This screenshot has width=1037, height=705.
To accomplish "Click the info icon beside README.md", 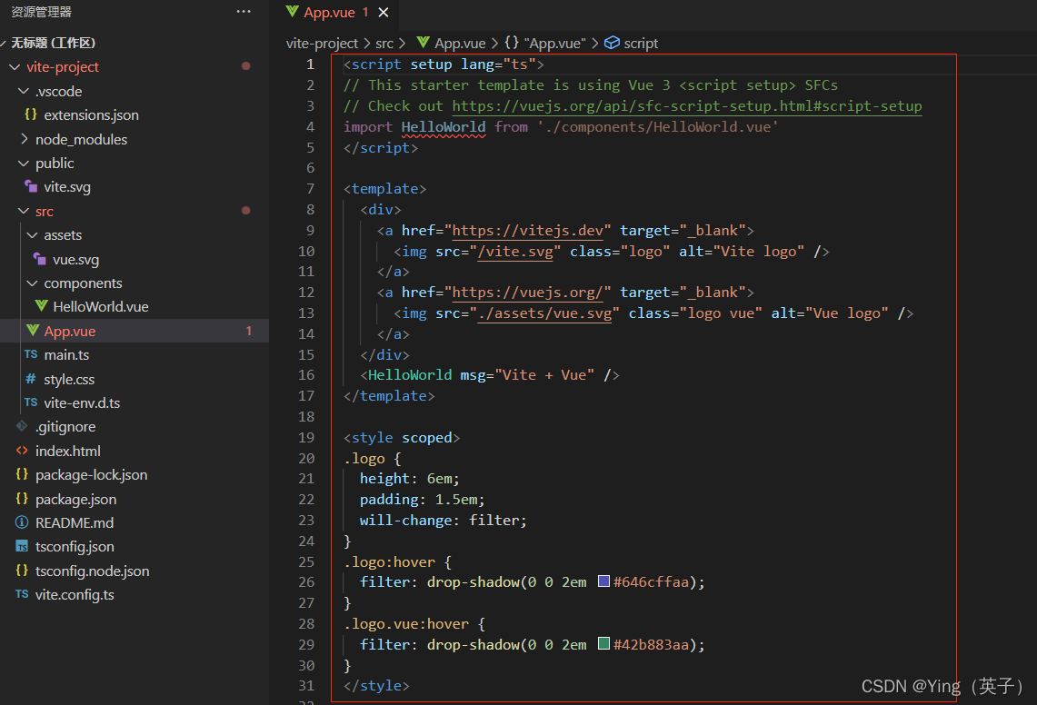I will click(22, 523).
